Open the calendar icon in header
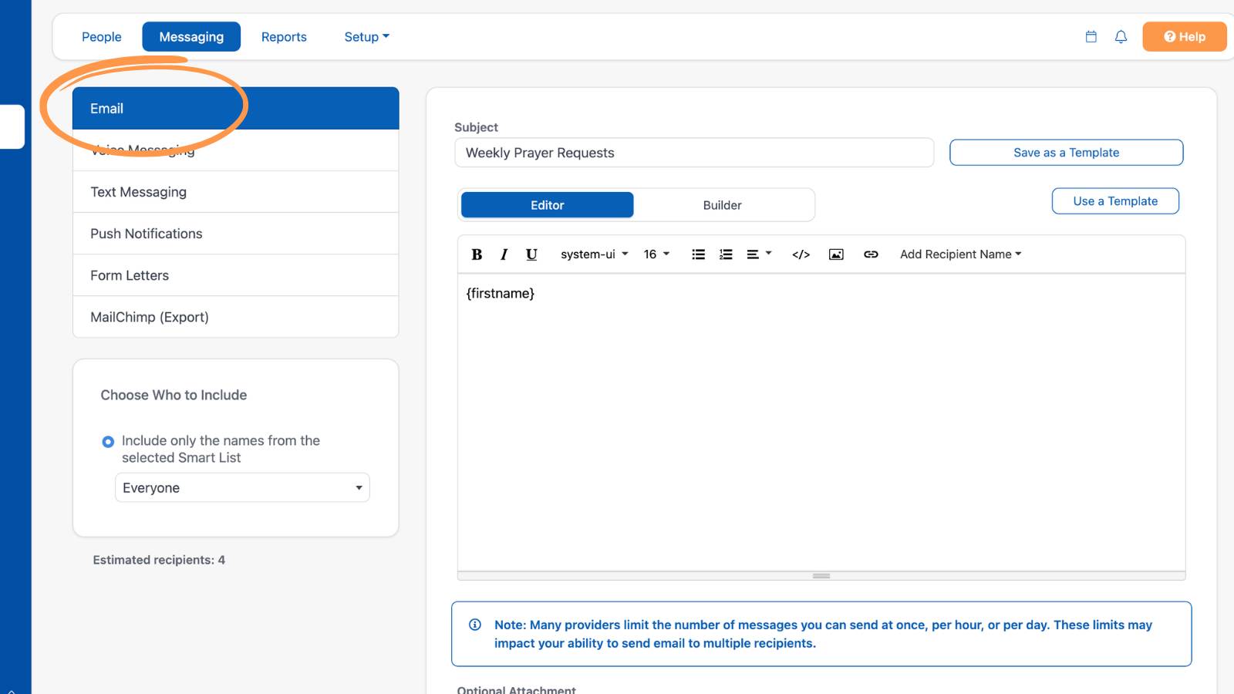This screenshot has width=1234, height=694. (x=1091, y=36)
